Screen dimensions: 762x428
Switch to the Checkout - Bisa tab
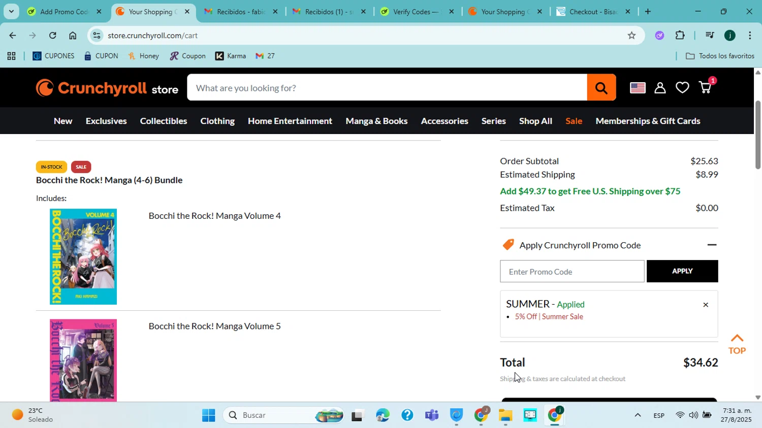click(592, 11)
